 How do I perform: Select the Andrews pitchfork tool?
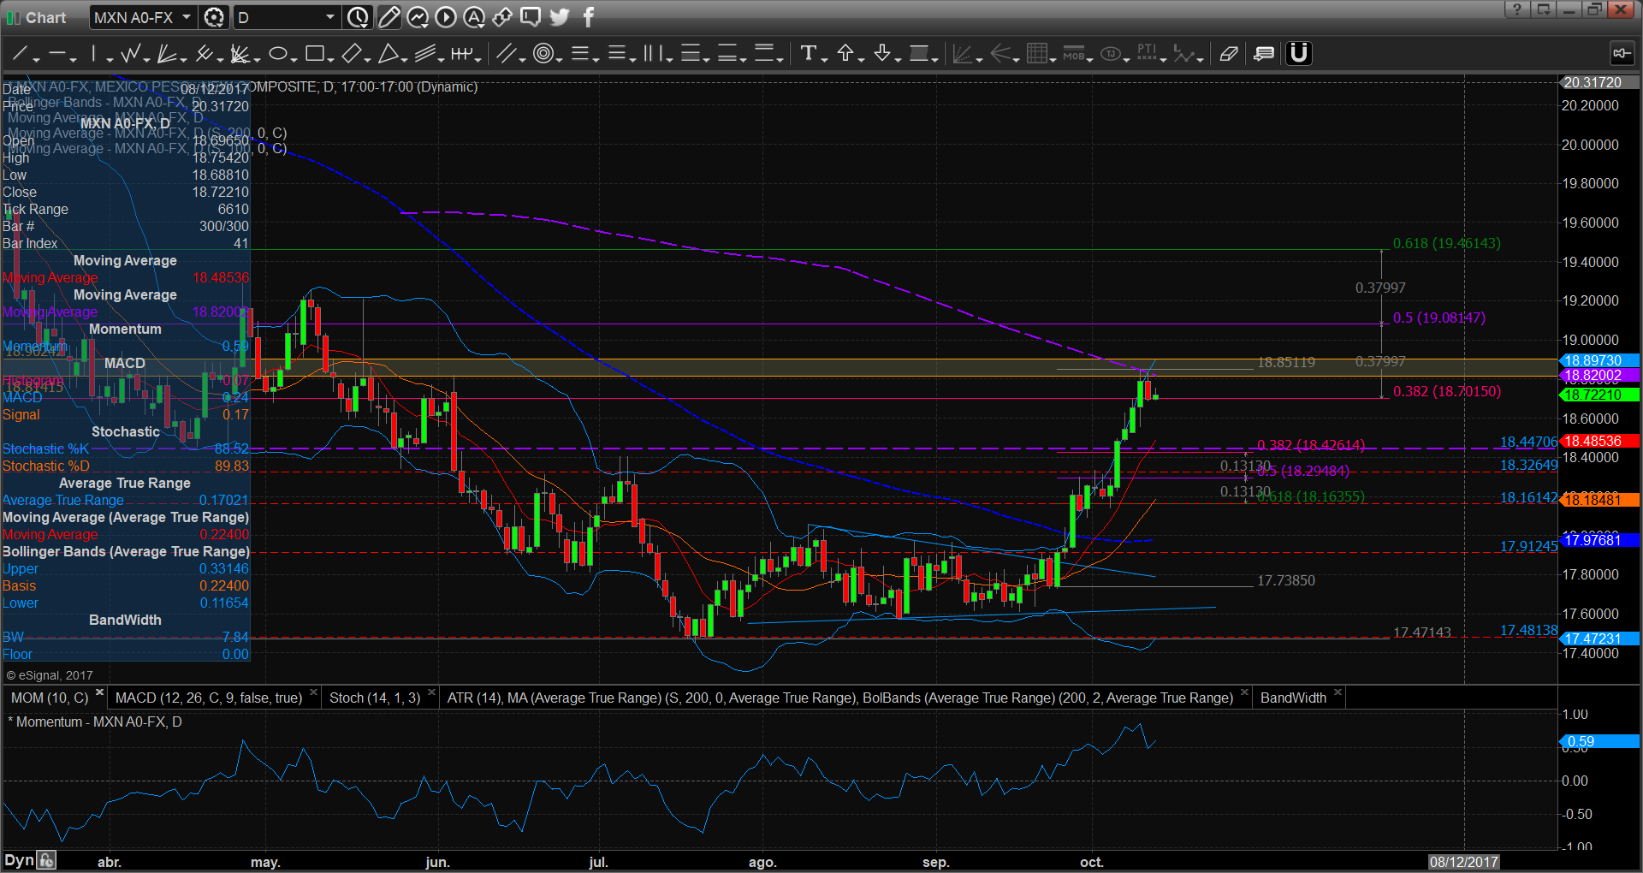coord(205,54)
